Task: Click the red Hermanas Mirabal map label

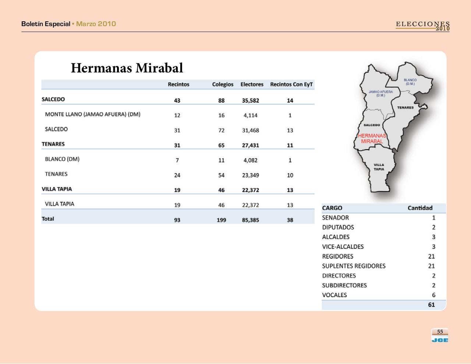Action: tap(372, 139)
